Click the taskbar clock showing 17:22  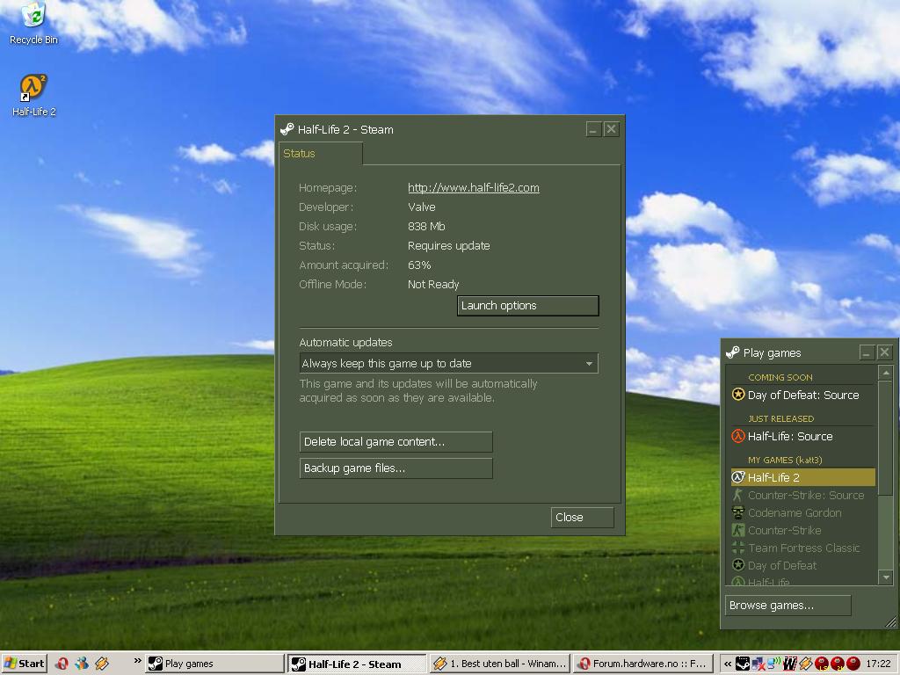point(878,664)
